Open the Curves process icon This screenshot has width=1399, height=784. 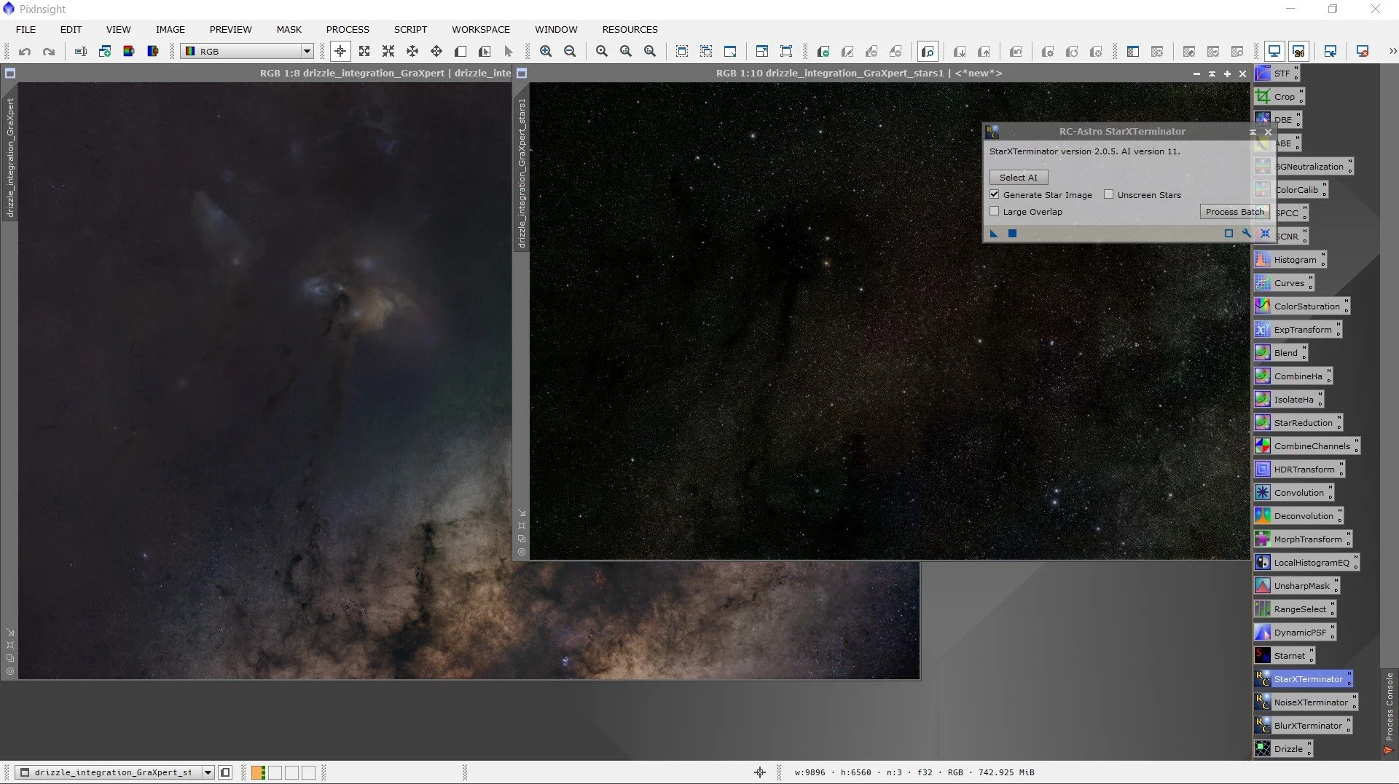[1284, 283]
